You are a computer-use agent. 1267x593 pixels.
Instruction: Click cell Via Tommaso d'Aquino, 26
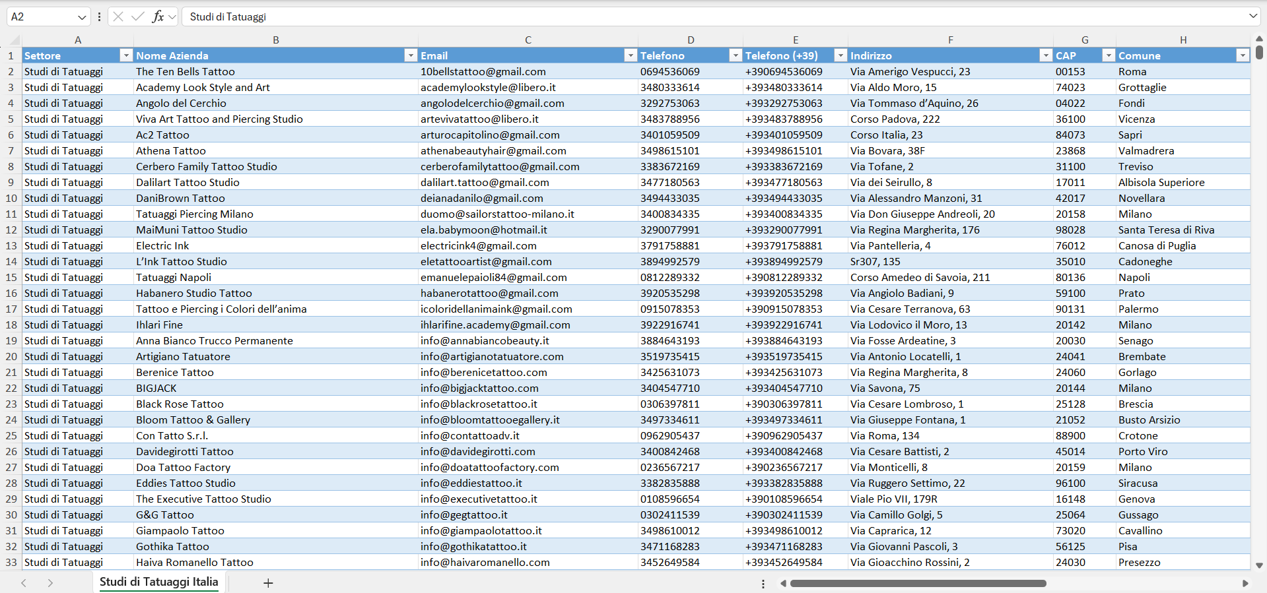point(951,103)
